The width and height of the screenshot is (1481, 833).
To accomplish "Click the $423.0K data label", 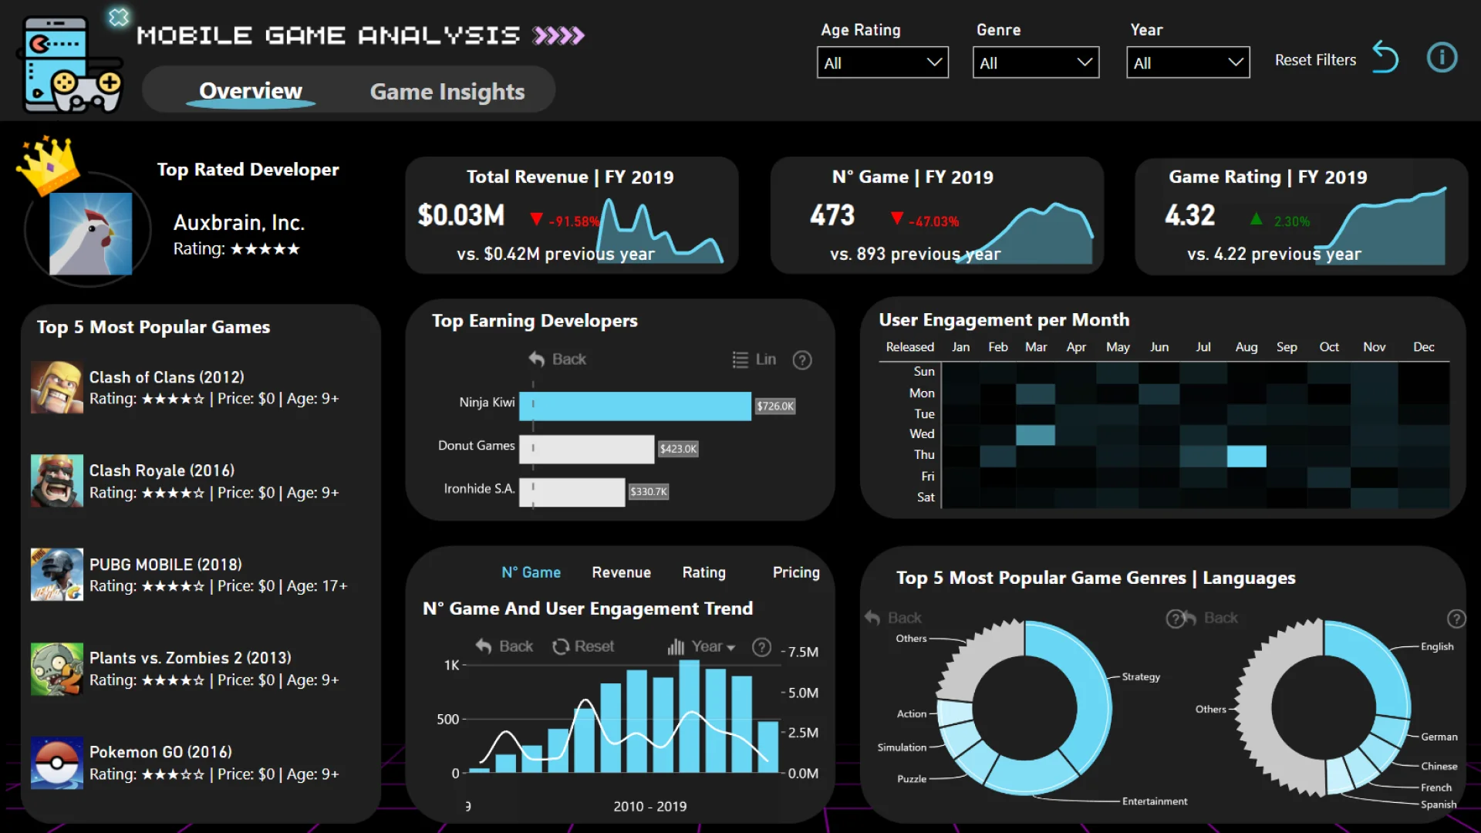I will (678, 449).
